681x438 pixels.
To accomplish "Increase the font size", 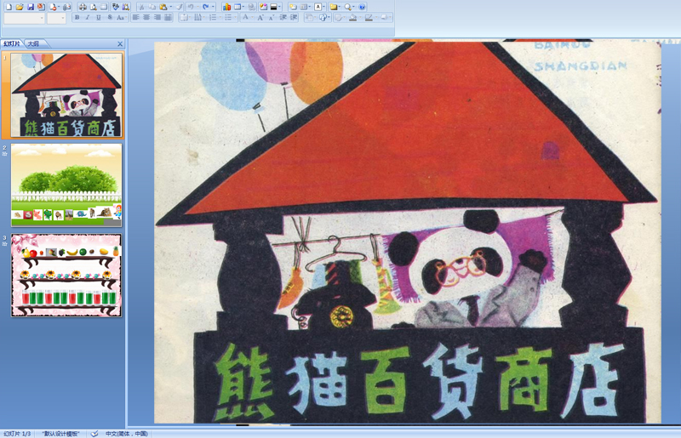I will coord(260,17).
